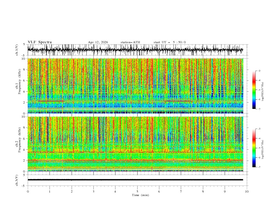Click the "ch.3(V)" axis label
The image size is (278, 215).
[17, 180]
